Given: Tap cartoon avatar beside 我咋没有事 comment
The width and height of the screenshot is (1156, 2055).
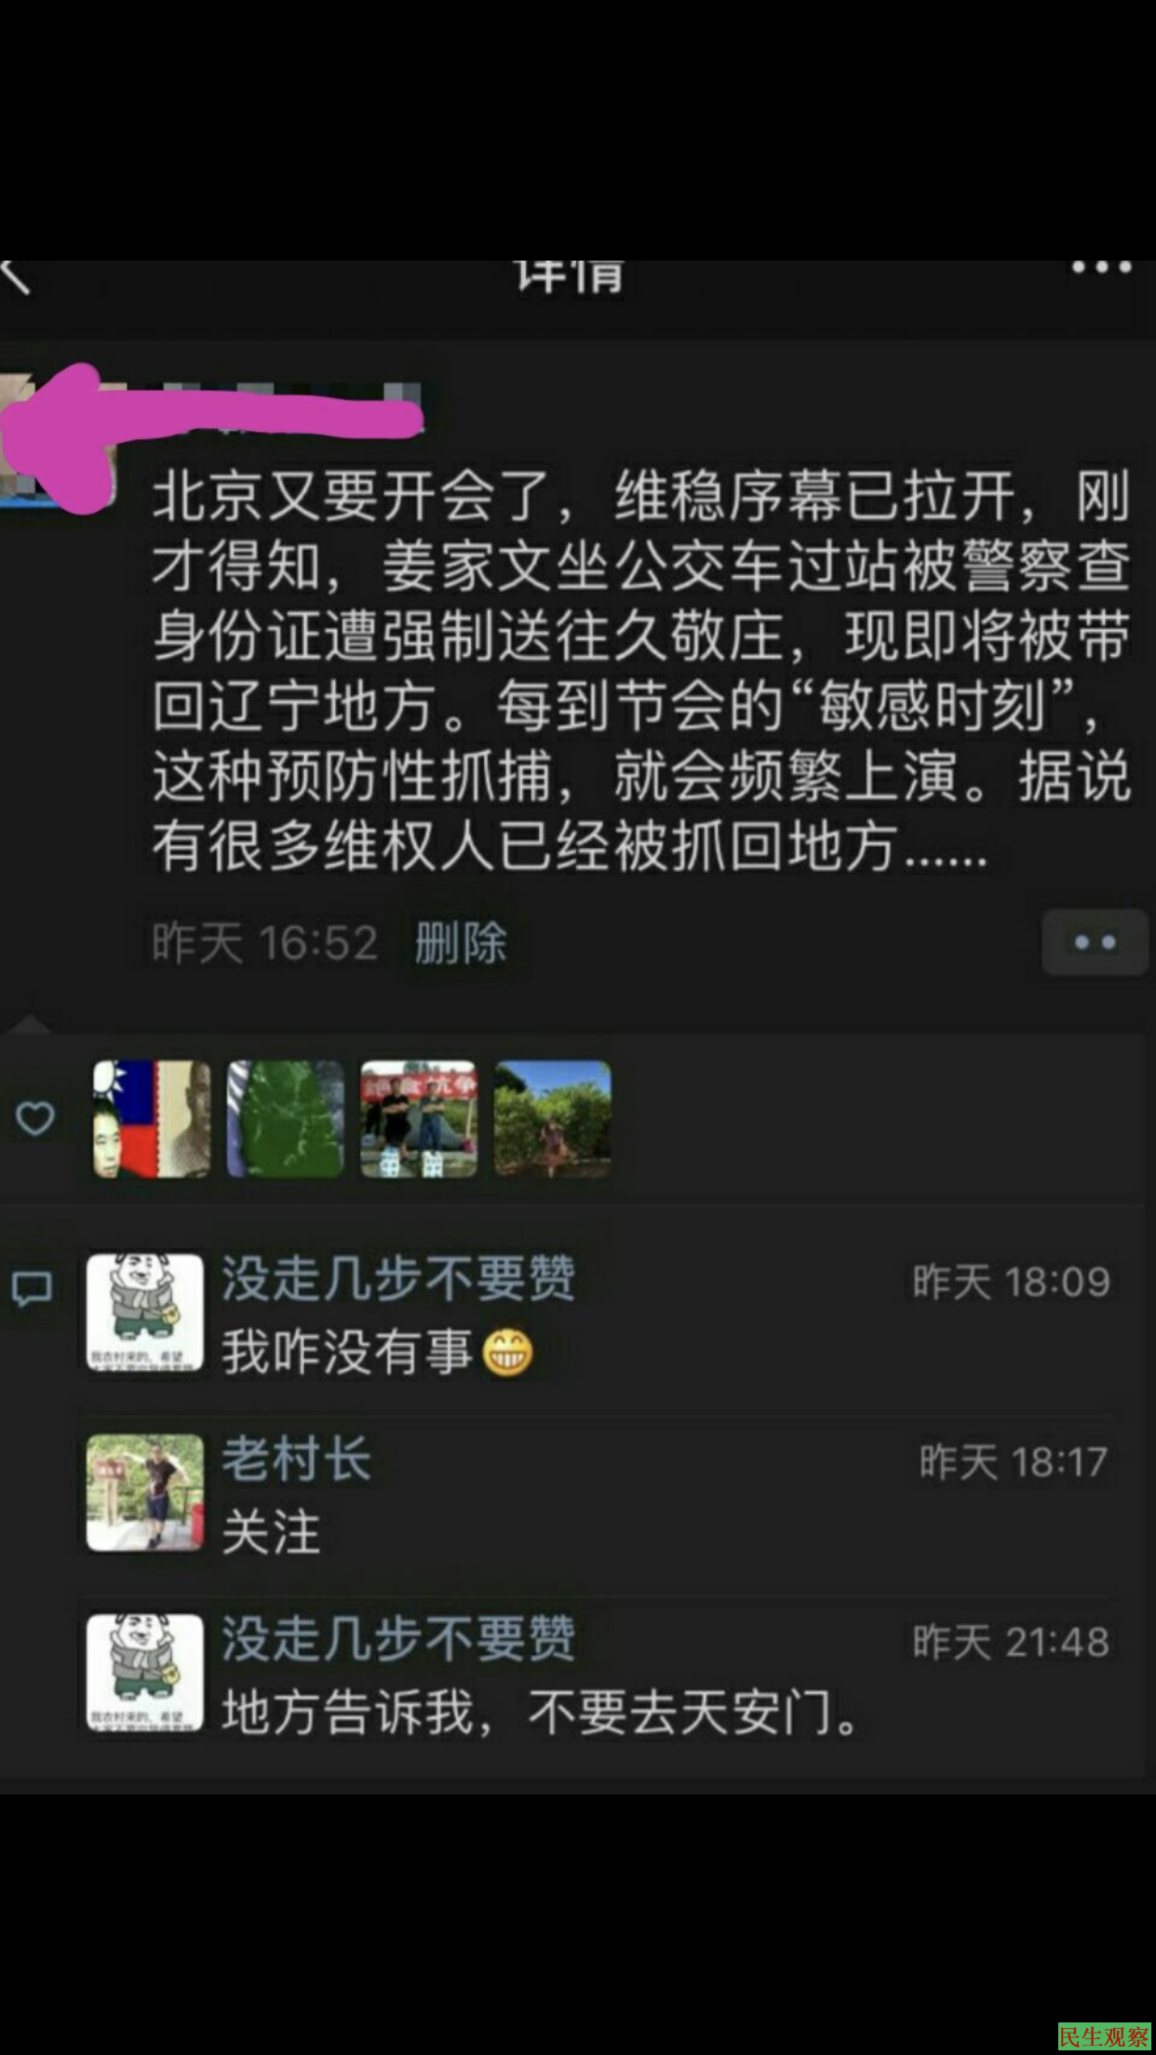Looking at the screenshot, I should click(x=145, y=1311).
